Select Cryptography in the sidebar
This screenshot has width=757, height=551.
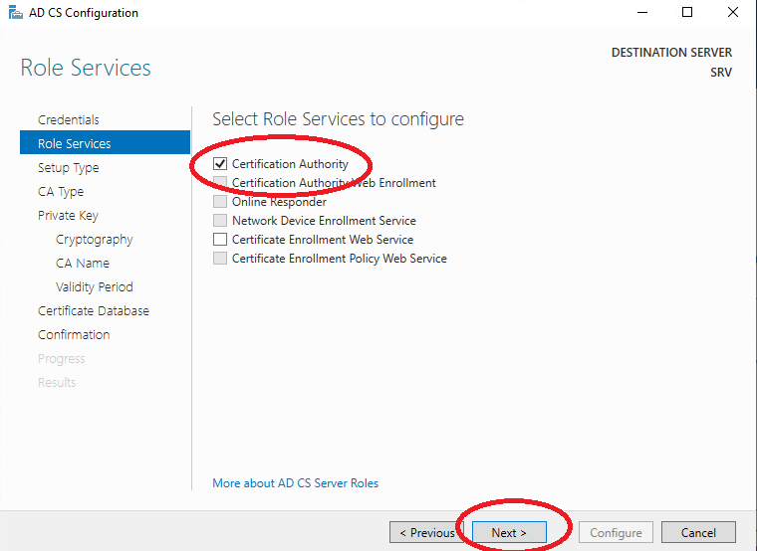95,239
